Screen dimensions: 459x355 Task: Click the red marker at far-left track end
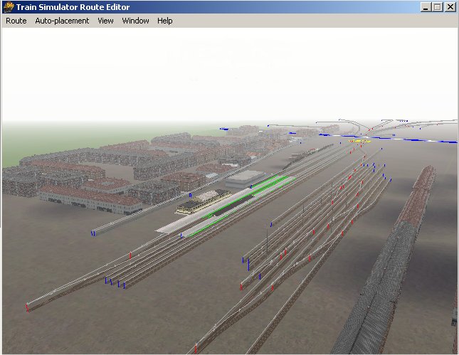28,307
